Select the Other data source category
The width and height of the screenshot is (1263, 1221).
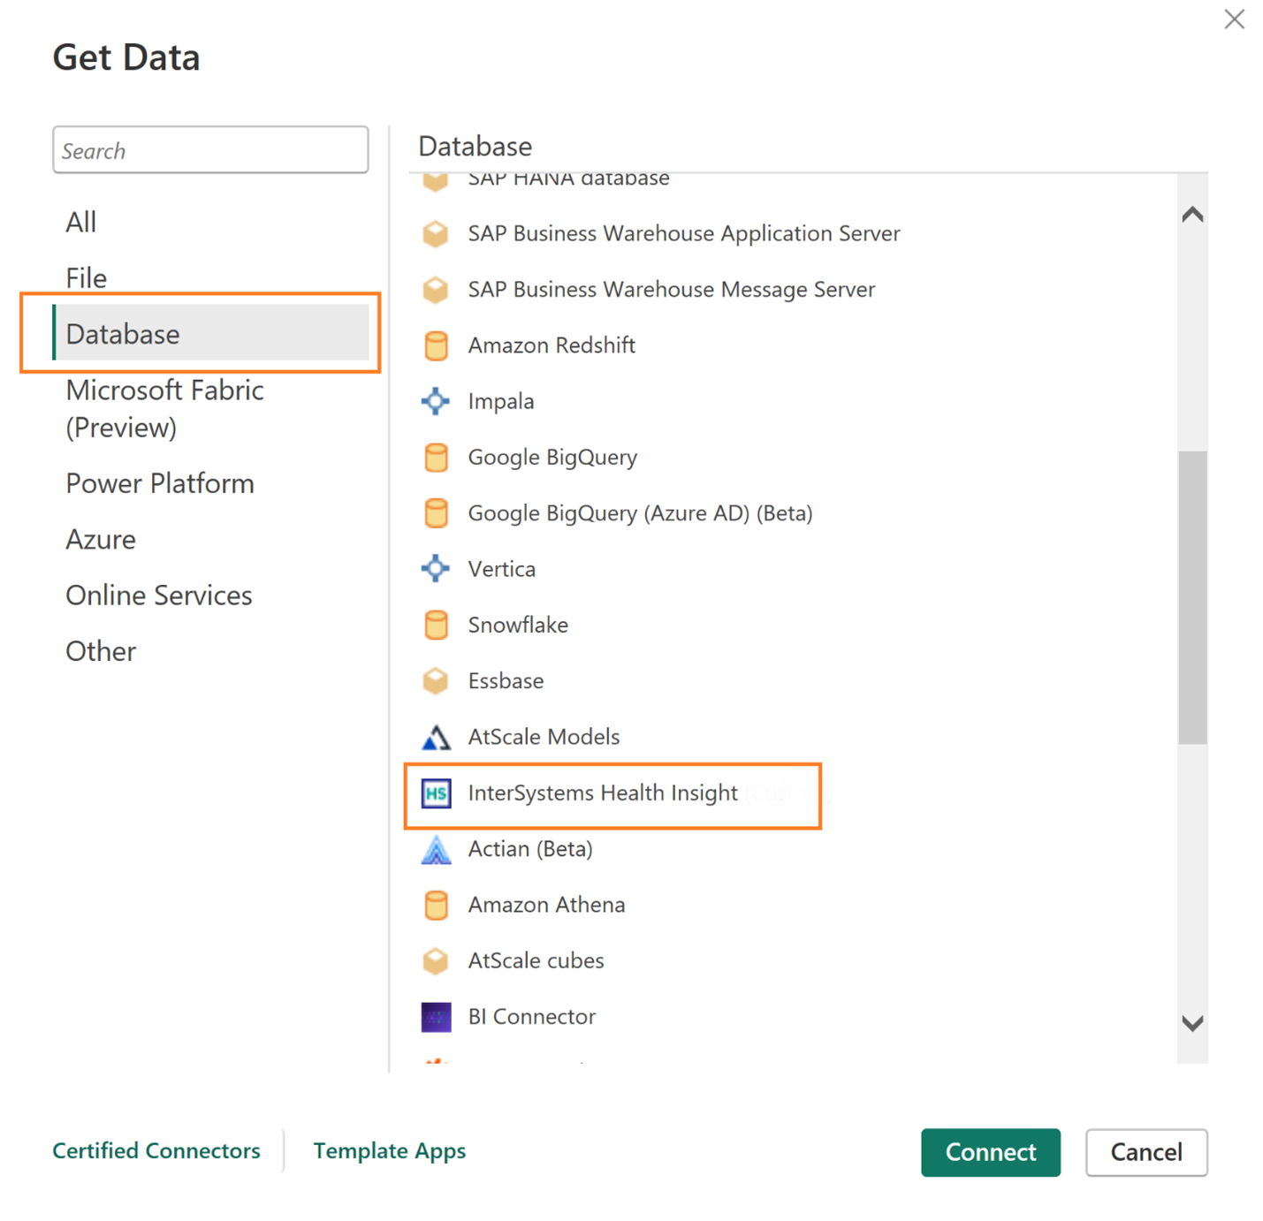coord(100,651)
